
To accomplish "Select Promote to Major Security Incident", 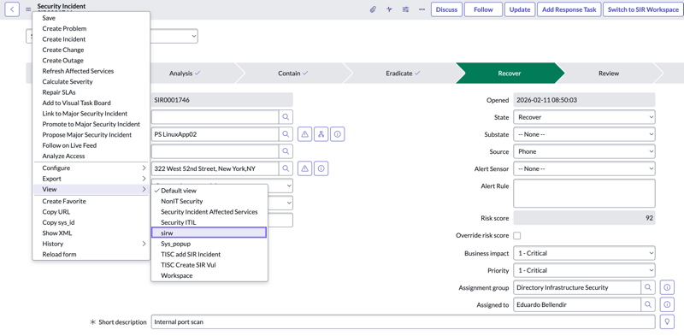I will point(91,124).
